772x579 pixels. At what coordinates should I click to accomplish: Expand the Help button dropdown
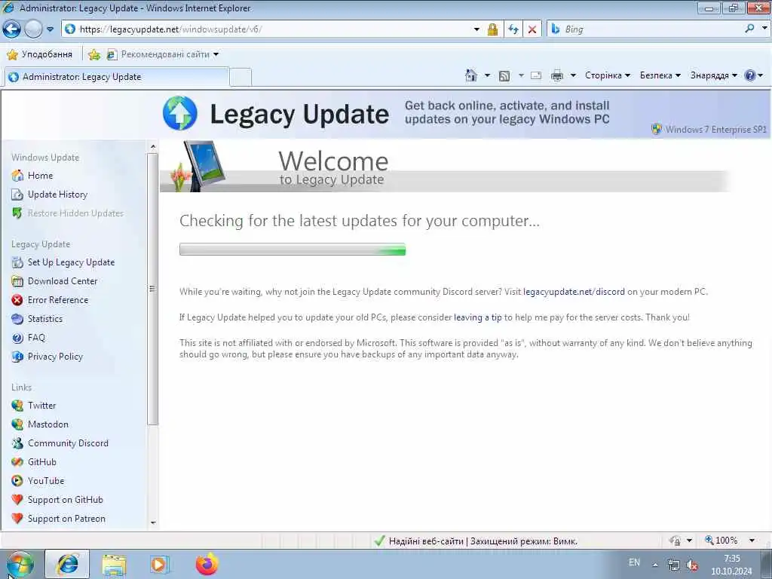click(x=761, y=76)
